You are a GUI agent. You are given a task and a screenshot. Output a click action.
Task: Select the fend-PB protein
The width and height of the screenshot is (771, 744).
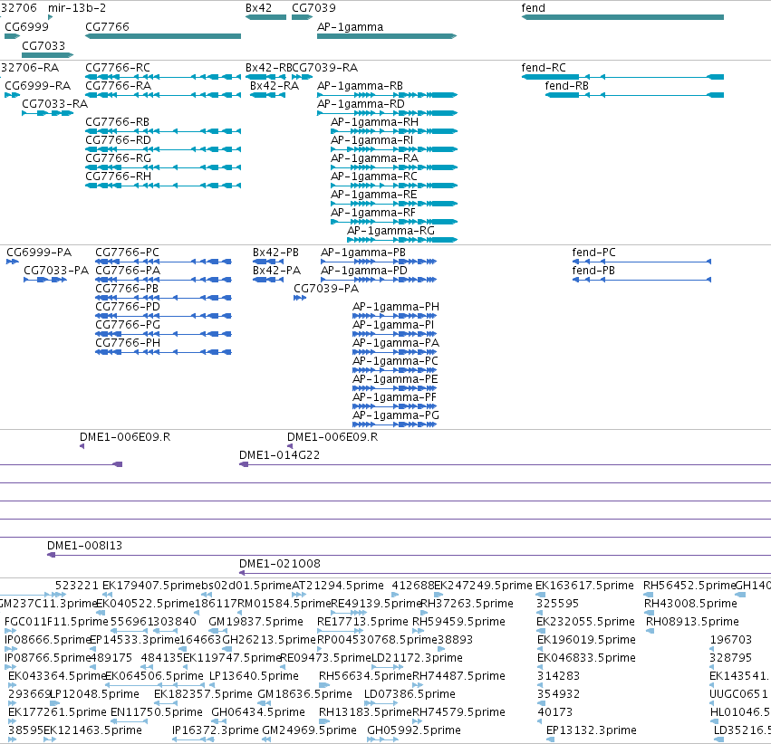593,271
